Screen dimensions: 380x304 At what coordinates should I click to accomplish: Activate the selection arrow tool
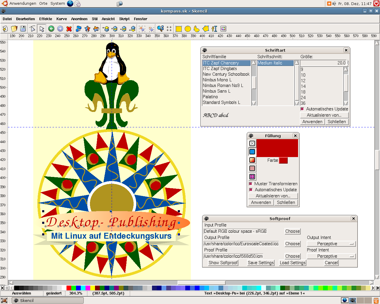[42, 28]
